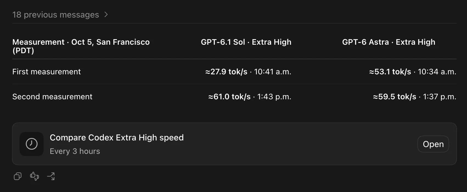
Task: Select the GPT-6.1 Sol · Extra High column header
Action: point(246,42)
